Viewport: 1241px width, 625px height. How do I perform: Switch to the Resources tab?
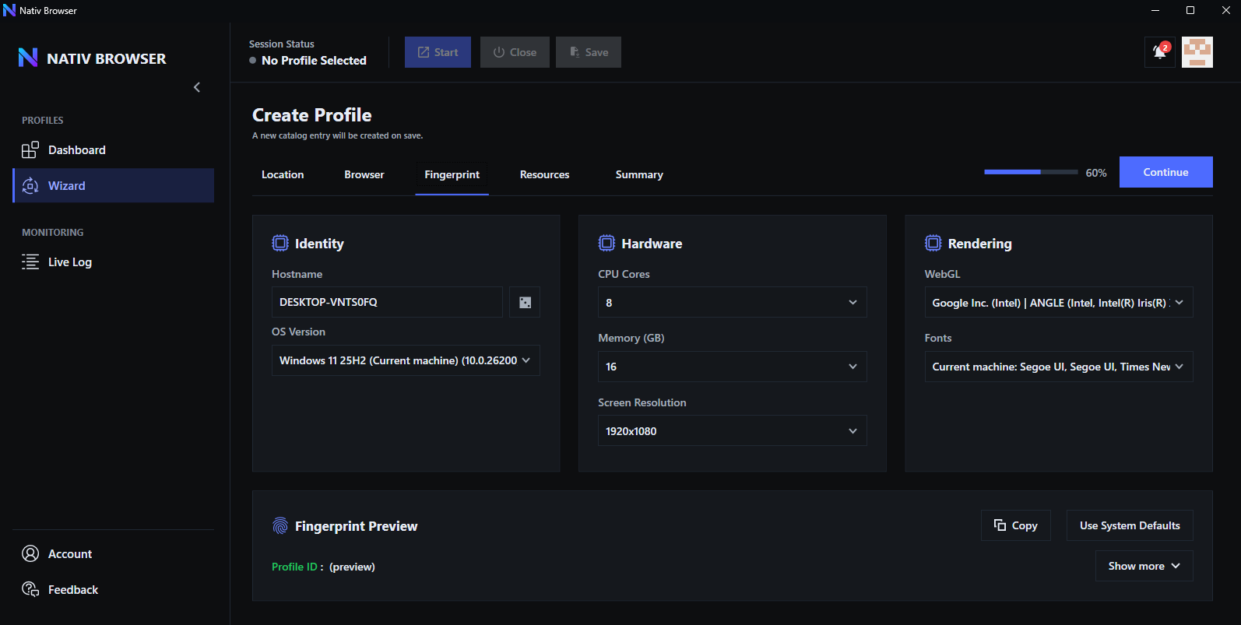click(x=545, y=175)
